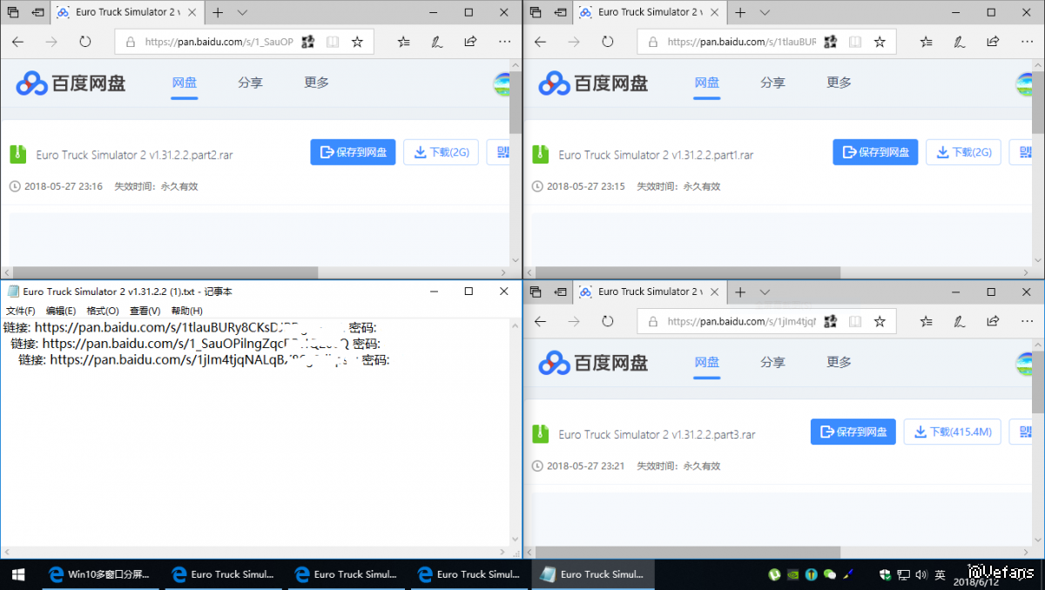Screen dimensions: 1045x590
Task: Add part2 page to favorites via star
Action: pos(357,42)
